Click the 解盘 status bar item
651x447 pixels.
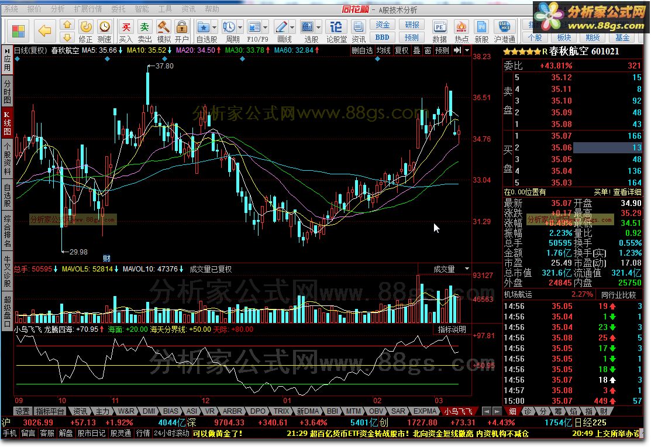66,434
